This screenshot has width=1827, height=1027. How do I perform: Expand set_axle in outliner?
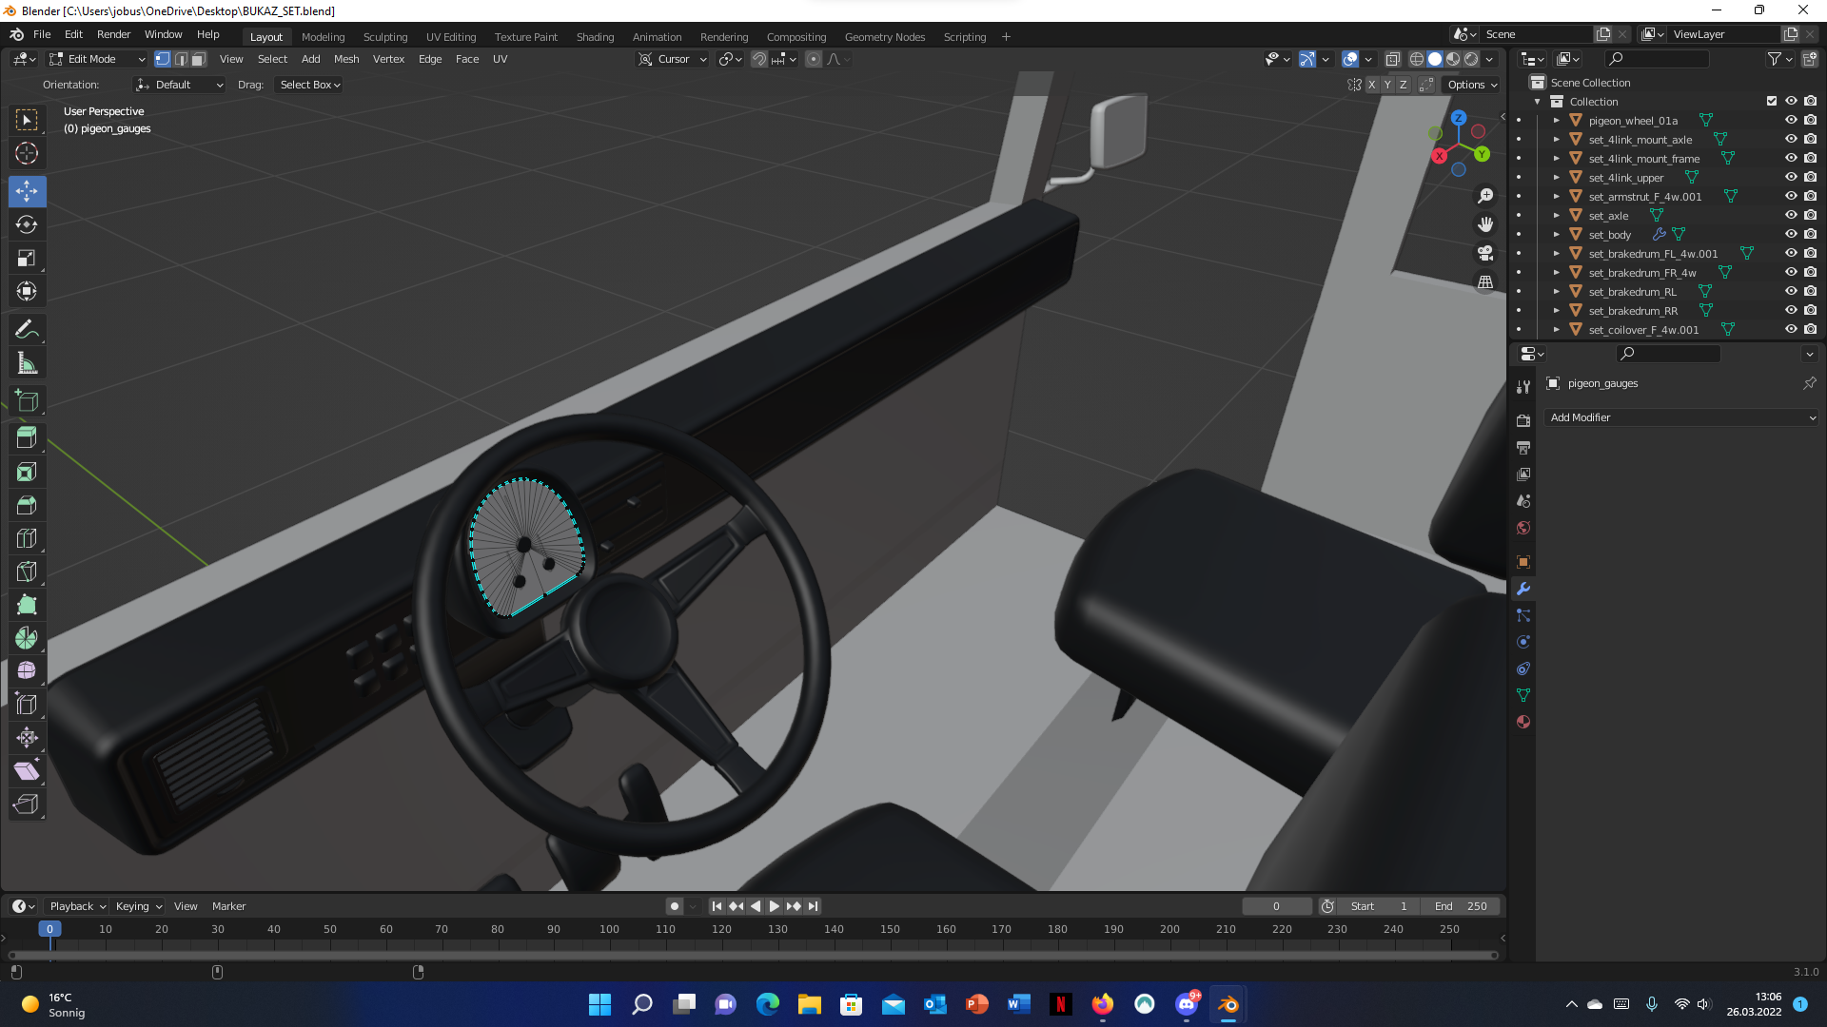coord(1557,216)
